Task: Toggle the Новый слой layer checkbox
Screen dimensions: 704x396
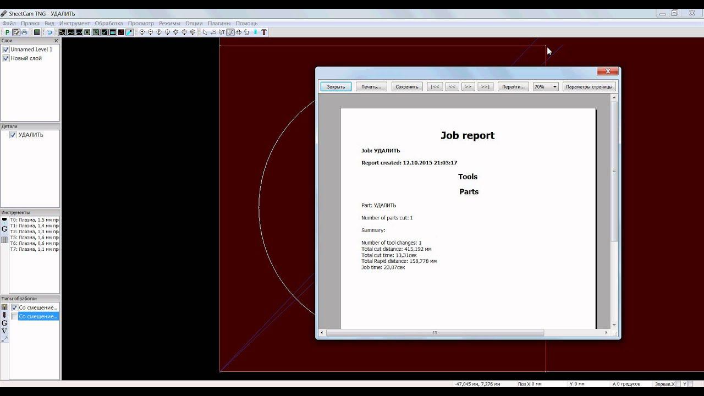Action: pos(6,58)
